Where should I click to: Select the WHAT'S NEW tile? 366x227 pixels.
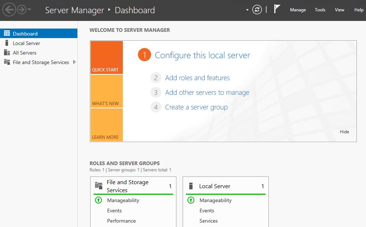[106, 92]
